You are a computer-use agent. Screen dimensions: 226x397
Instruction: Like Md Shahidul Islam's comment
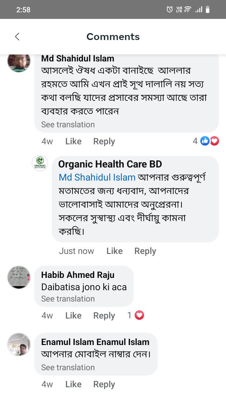point(73,141)
